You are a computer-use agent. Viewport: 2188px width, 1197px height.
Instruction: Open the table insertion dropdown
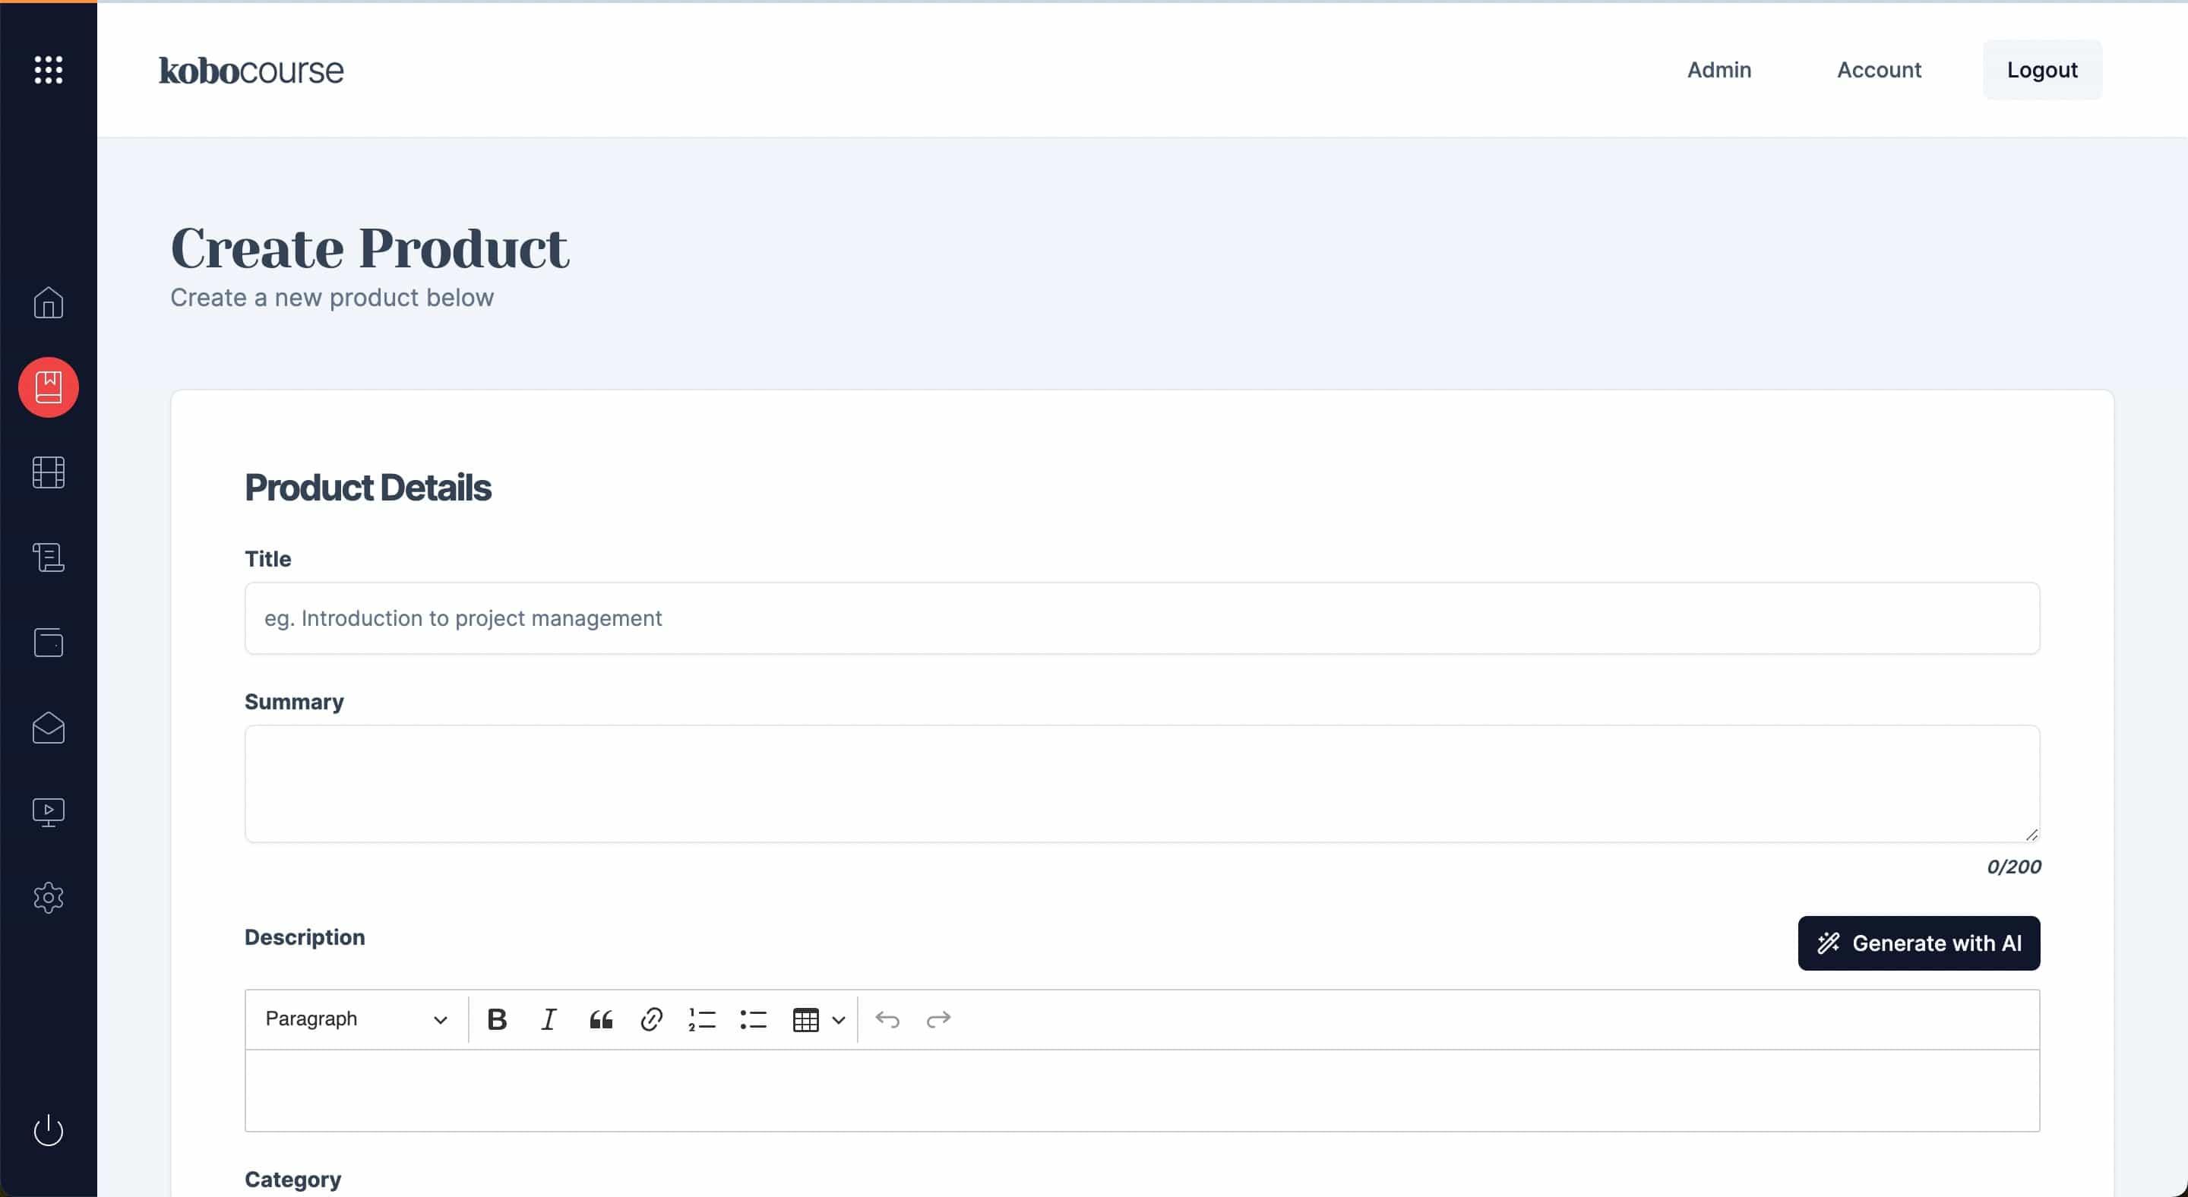834,1019
